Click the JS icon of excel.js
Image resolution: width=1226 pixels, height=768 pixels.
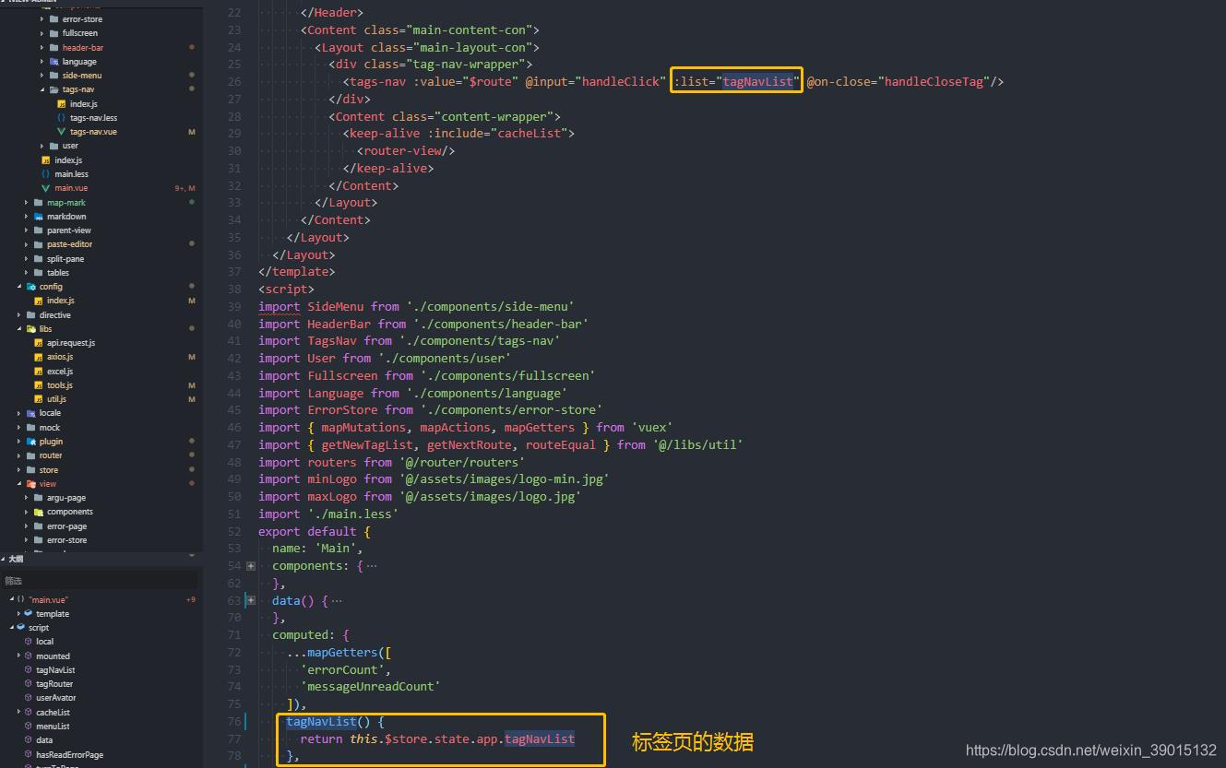point(38,371)
